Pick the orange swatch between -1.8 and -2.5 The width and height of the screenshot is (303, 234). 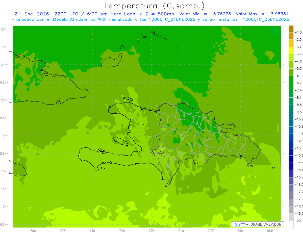point(291,36)
